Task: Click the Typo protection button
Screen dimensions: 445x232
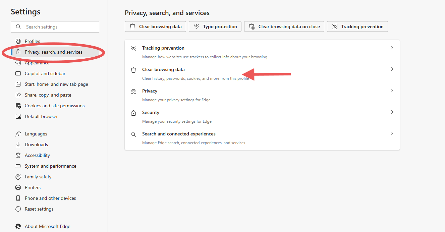Action: coord(215,26)
